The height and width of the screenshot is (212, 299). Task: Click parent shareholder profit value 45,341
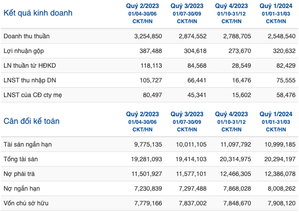click(x=197, y=95)
